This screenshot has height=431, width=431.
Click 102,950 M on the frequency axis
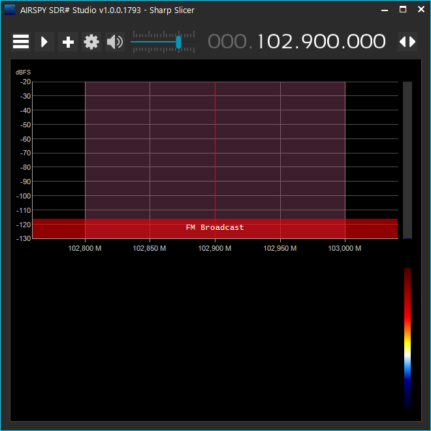click(x=280, y=248)
